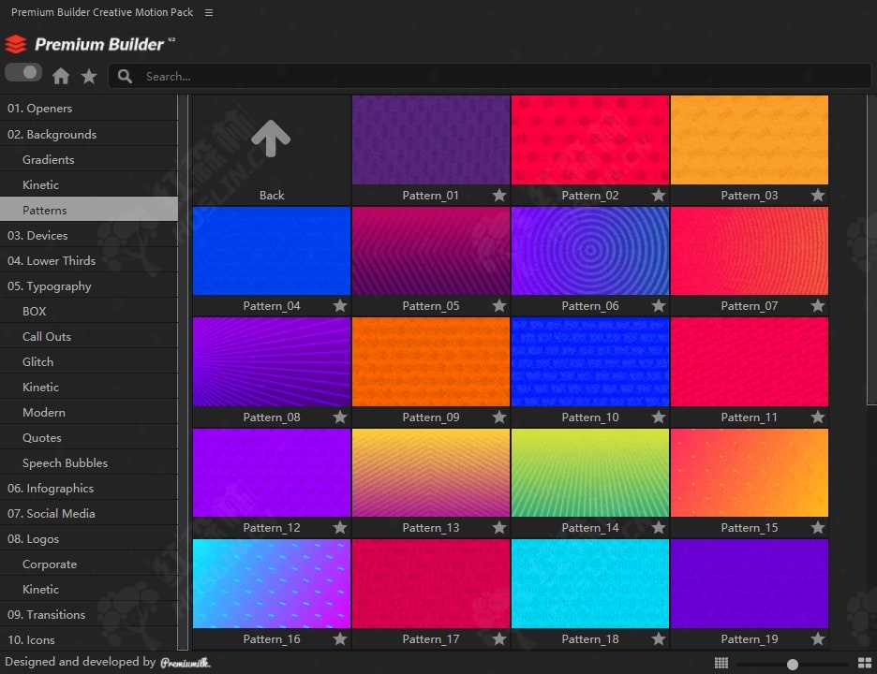Select the concentric circles Pattern_06 thumbnail

coord(590,250)
